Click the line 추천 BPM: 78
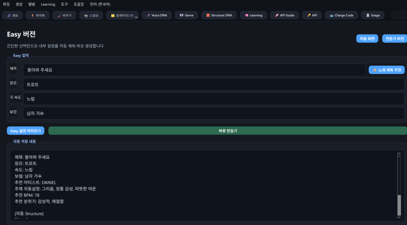Screen dimensions: 407x225 27,195
